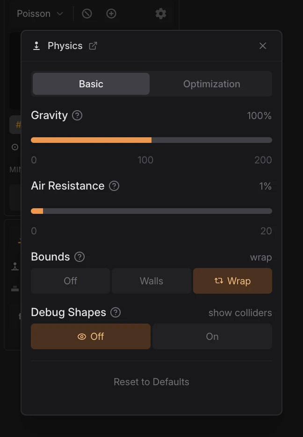The image size is (303, 437).
Task: Open the Poisson dropdown
Action: point(40,14)
